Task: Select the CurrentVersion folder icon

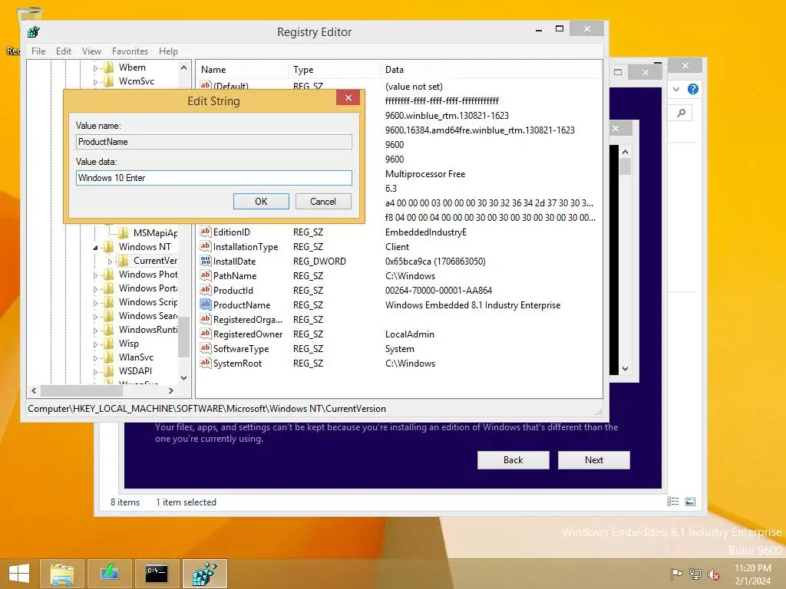Action: point(124,261)
